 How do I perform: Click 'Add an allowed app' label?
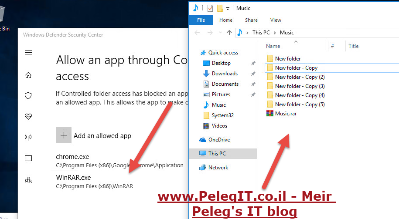(102, 136)
